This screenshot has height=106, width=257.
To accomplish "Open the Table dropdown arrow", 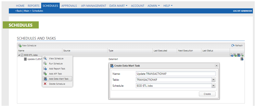I will tap(213, 80).
